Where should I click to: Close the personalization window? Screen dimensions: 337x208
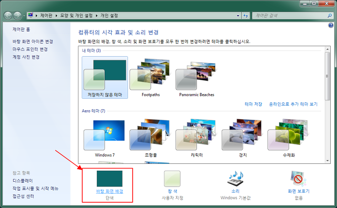pos(326,3)
